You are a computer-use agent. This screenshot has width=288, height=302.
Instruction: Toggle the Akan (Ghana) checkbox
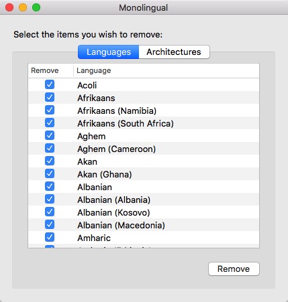50,173
